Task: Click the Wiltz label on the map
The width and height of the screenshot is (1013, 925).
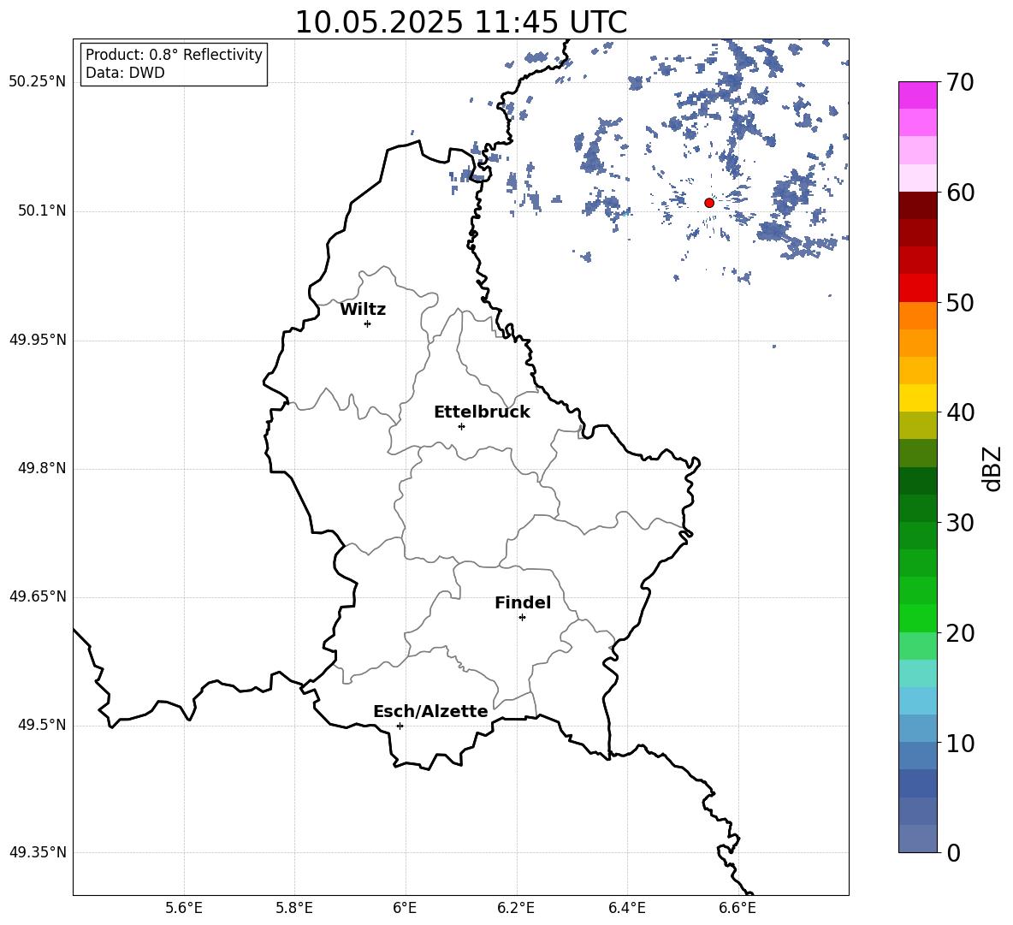Action: click(363, 310)
